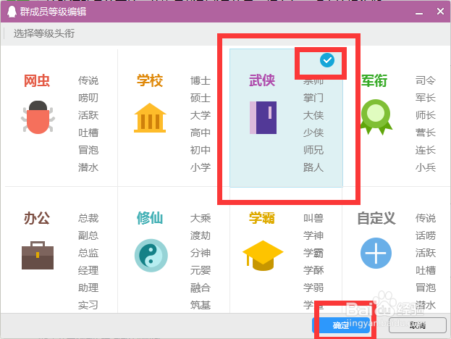Select the briefcase icon for 办公
The image size is (451, 339).
coord(38,256)
